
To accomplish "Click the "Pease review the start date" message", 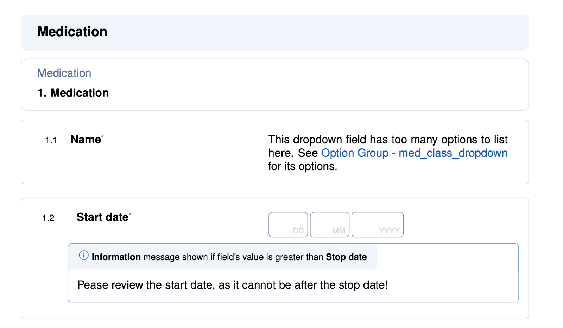I will tap(232, 285).
